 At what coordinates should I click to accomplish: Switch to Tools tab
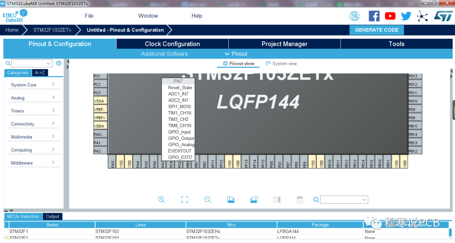point(396,44)
